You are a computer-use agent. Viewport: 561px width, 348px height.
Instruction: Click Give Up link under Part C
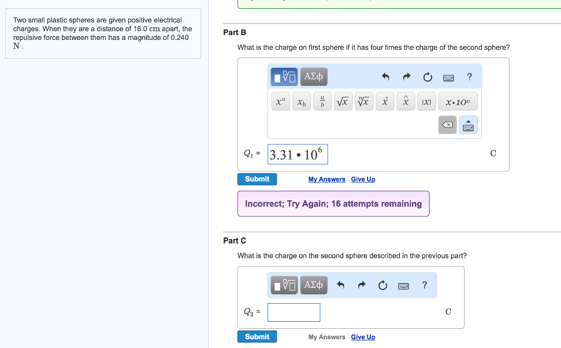363,337
